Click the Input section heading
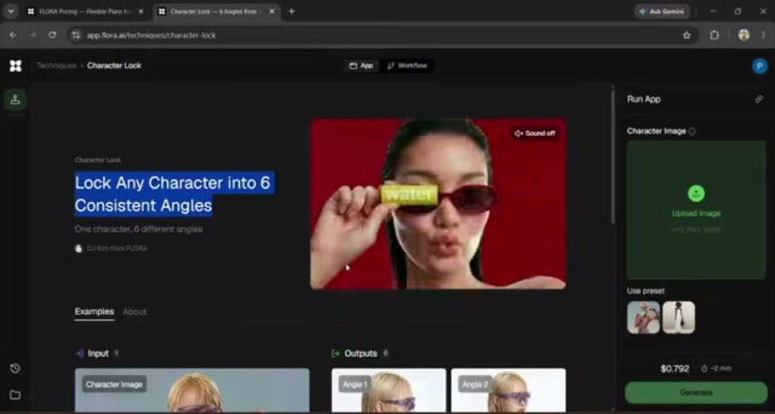The image size is (775, 414). pyautogui.click(x=97, y=353)
